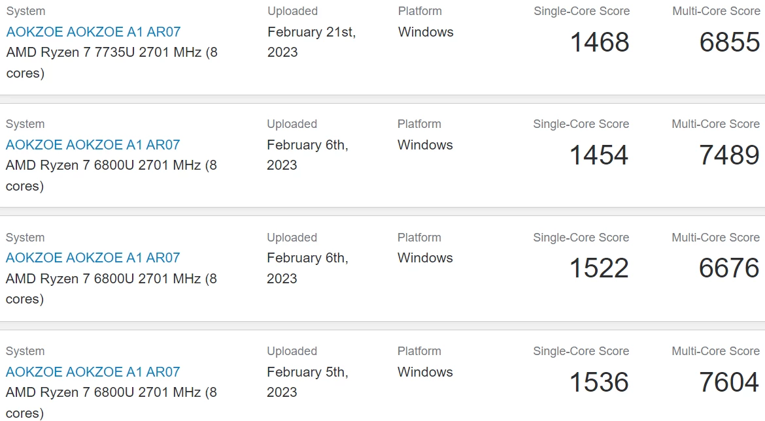This screenshot has height=421, width=765.
Task: Open the AOKZOE link for the 1522 single-core result
Action: tap(93, 258)
